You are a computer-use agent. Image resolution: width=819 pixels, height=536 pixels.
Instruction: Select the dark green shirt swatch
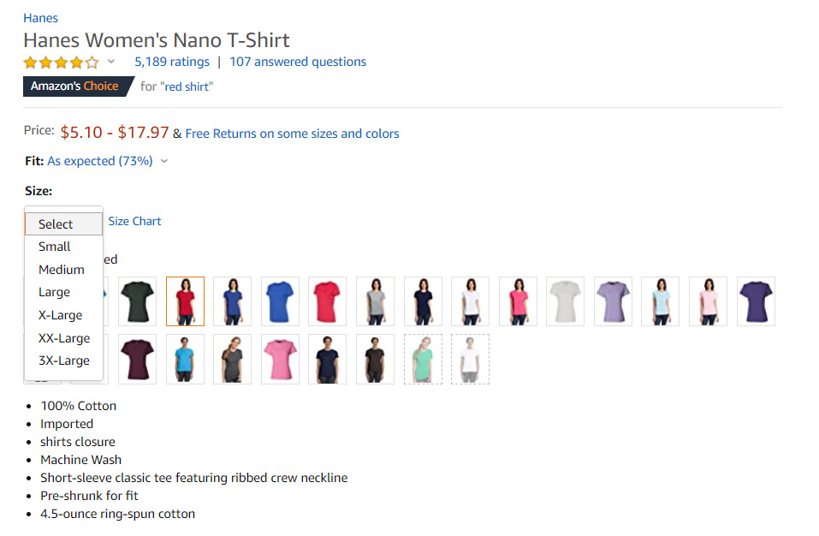(x=137, y=301)
